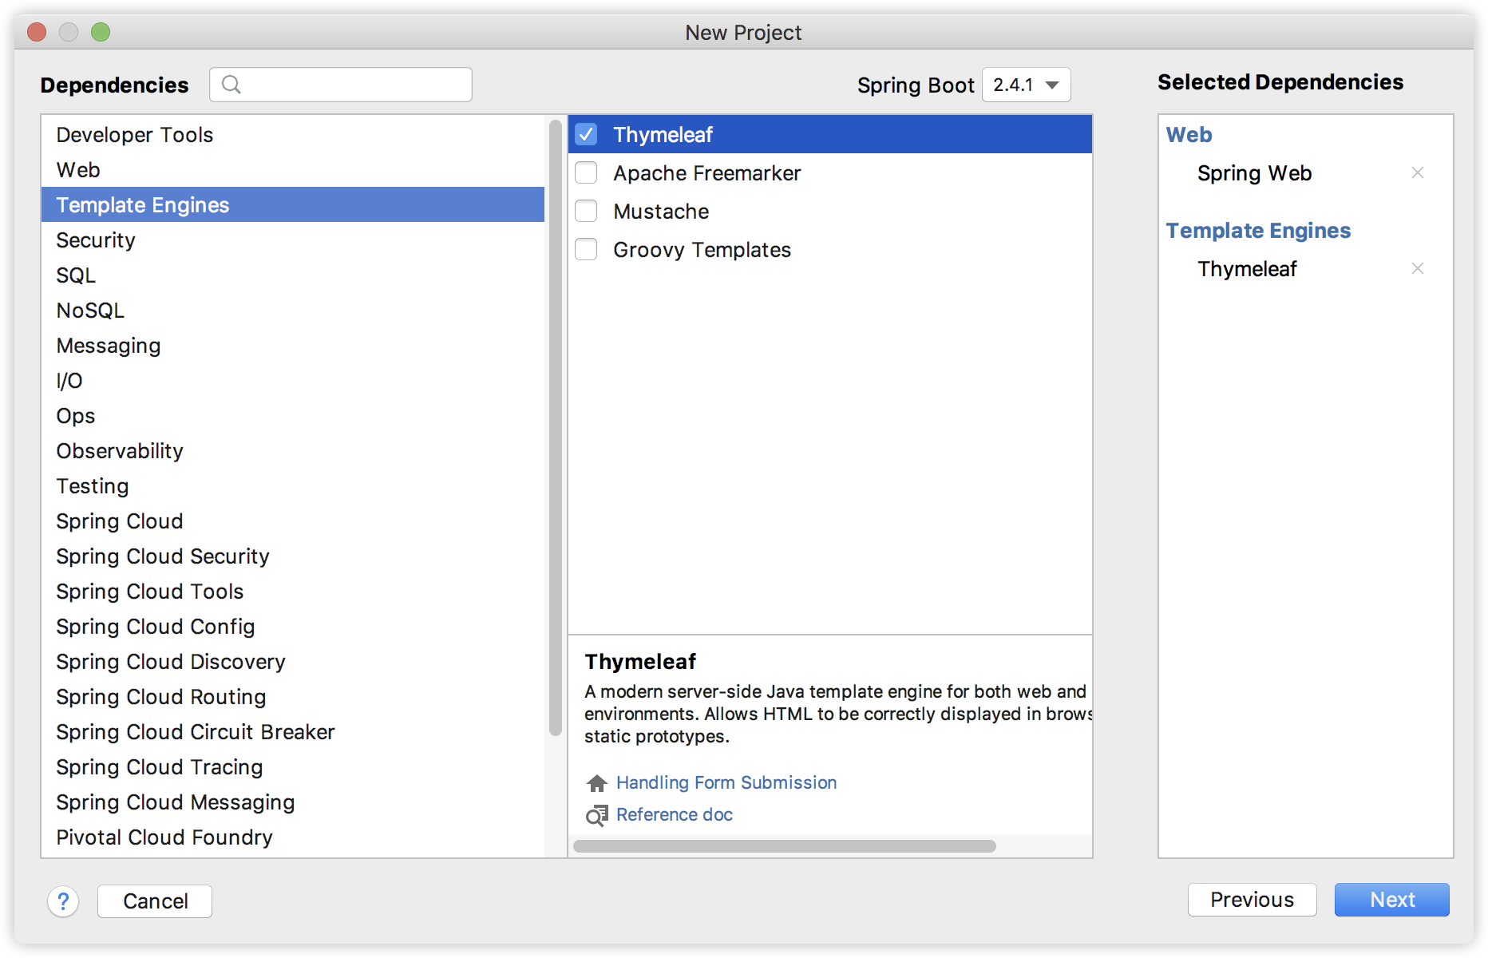
Task: Click the Cancel button
Action: click(x=154, y=901)
